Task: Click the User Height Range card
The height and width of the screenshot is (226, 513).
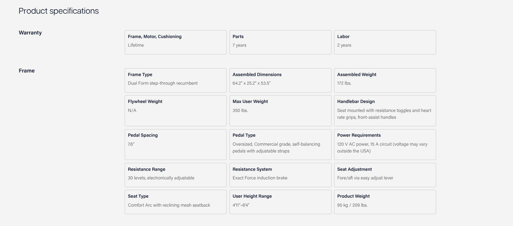Action: coord(280,202)
